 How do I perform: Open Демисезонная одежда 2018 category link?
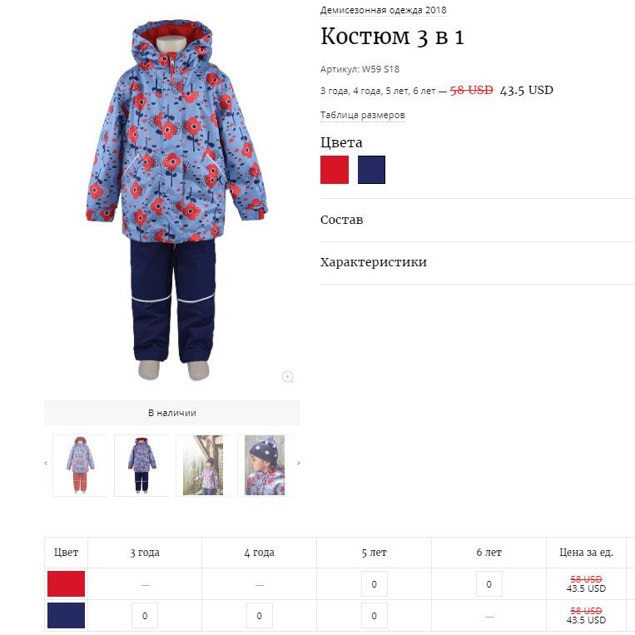(383, 10)
